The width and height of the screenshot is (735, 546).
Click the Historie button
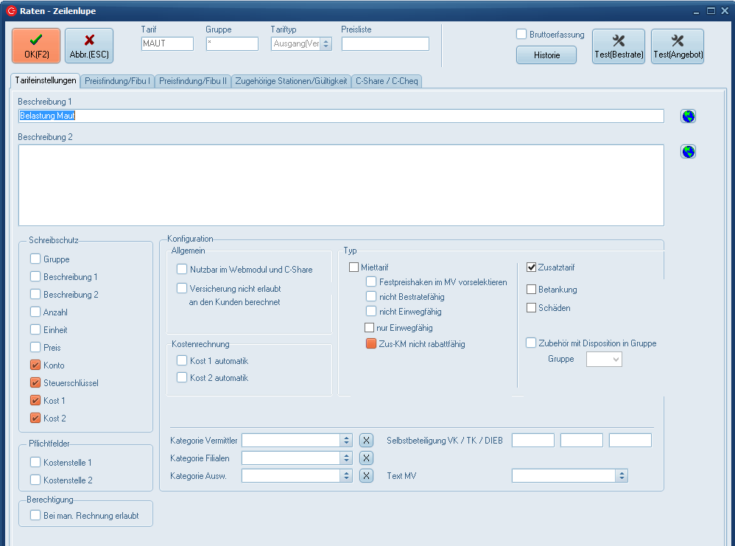[546, 55]
